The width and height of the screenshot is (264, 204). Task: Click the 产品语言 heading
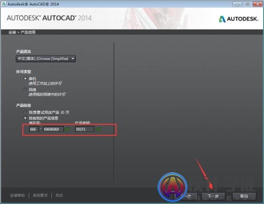(23, 51)
